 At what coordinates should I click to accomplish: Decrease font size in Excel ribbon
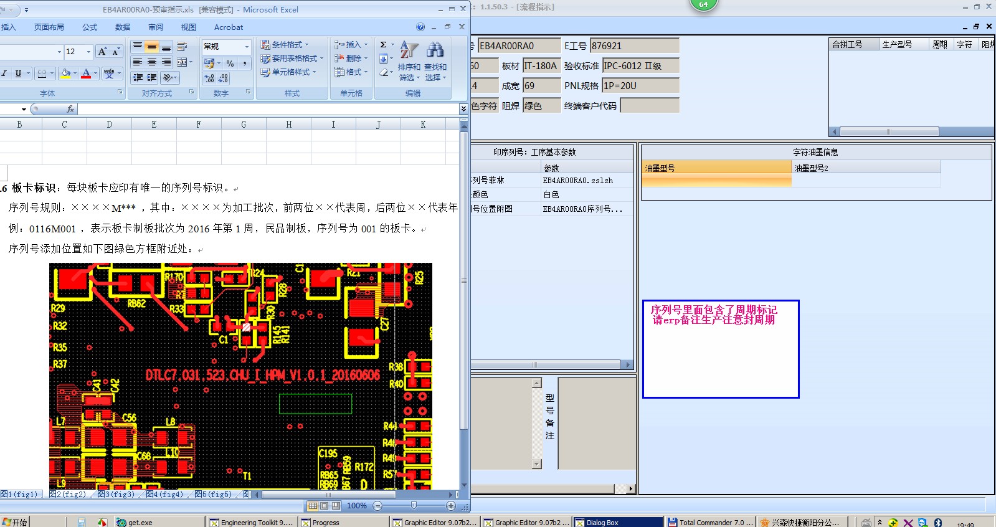[x=115, y=52]
